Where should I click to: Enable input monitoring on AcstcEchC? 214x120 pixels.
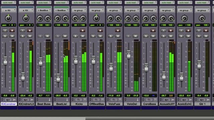point(181,30)
